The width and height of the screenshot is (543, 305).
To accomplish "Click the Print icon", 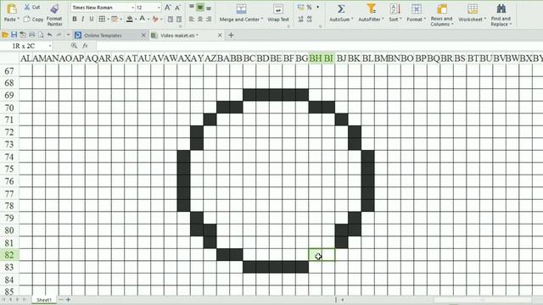I will point(32,35).
